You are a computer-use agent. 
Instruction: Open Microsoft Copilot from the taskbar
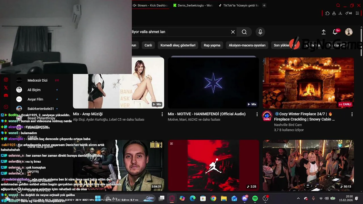point(182,199)
